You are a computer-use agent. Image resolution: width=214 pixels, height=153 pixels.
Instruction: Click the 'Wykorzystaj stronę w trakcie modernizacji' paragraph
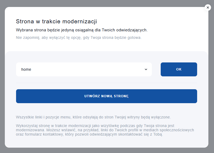click(x=105, y=130)
